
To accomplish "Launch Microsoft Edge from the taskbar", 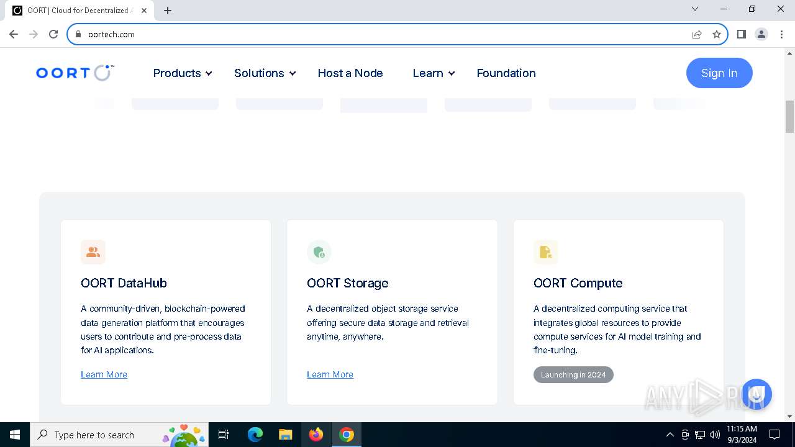I will coord(255,435).
